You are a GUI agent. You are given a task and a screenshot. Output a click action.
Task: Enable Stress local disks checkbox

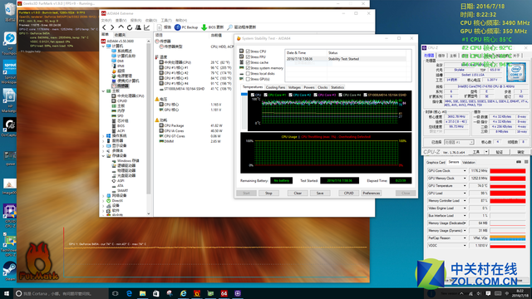(x=248, y=74)
